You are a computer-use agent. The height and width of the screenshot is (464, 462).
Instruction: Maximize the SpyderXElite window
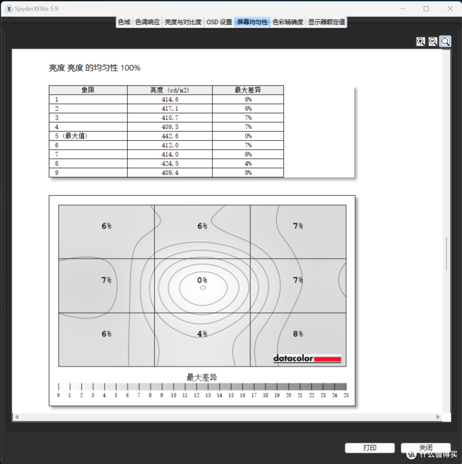(426, 9)
